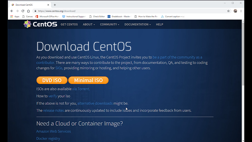This screenshot has width=252, height=142.
Task: Click the page's vertical scrollbar
Action: [243, 53]
